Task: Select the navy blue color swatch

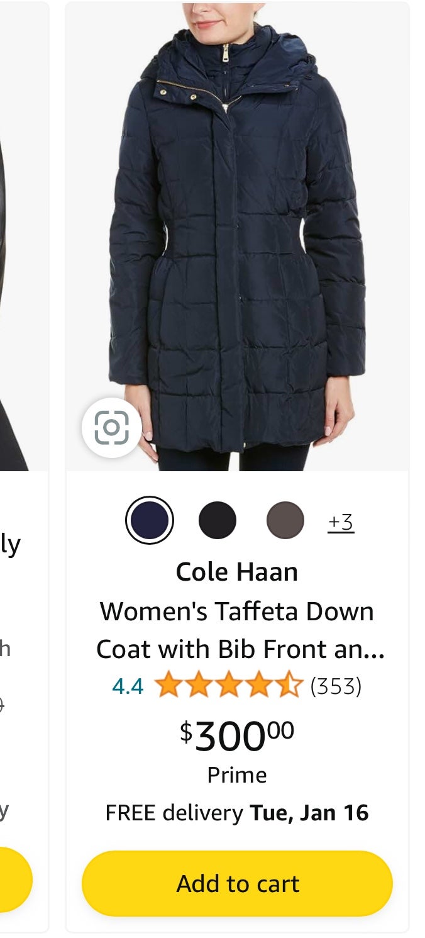Action: pos(150,520)
